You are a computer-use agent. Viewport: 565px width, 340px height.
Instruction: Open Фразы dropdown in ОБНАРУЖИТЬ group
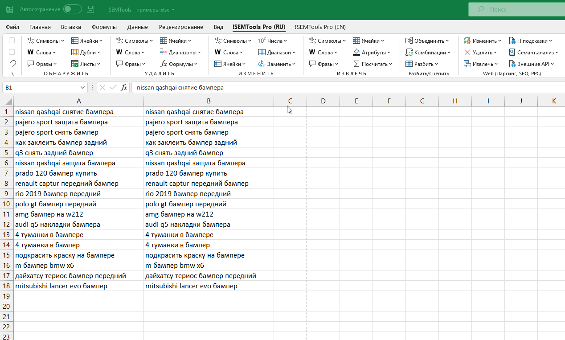(43, 64)
